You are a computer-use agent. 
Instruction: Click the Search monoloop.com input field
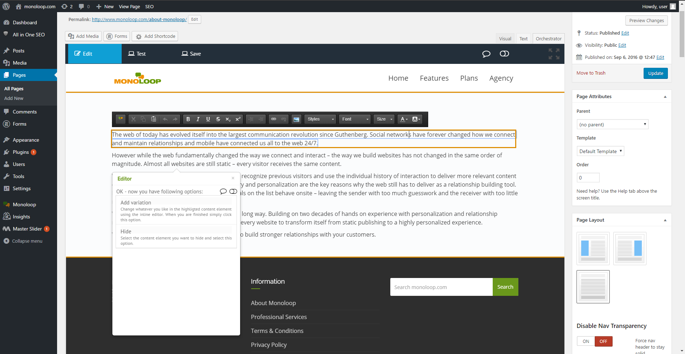coord(441,287)
